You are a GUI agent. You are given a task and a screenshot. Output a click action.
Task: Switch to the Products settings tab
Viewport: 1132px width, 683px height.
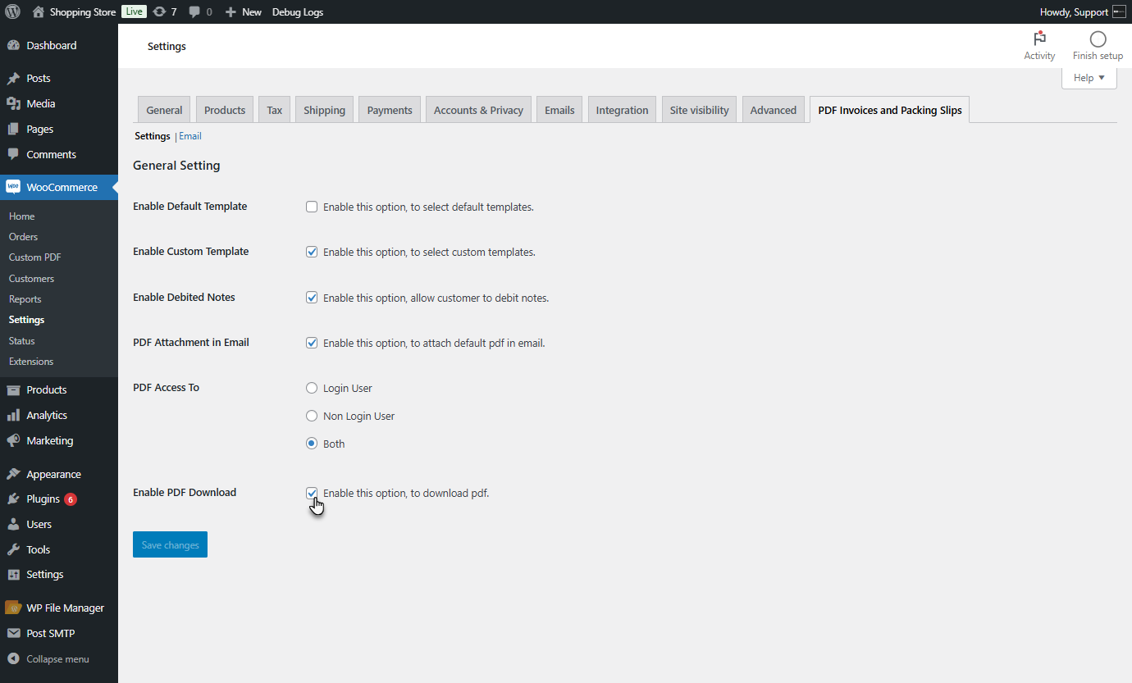pyautogui.click(x=225, y=110)
